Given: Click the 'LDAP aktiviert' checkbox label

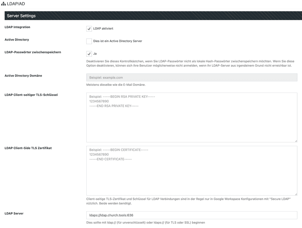Looking at the screenshot, I should [103, 29].
